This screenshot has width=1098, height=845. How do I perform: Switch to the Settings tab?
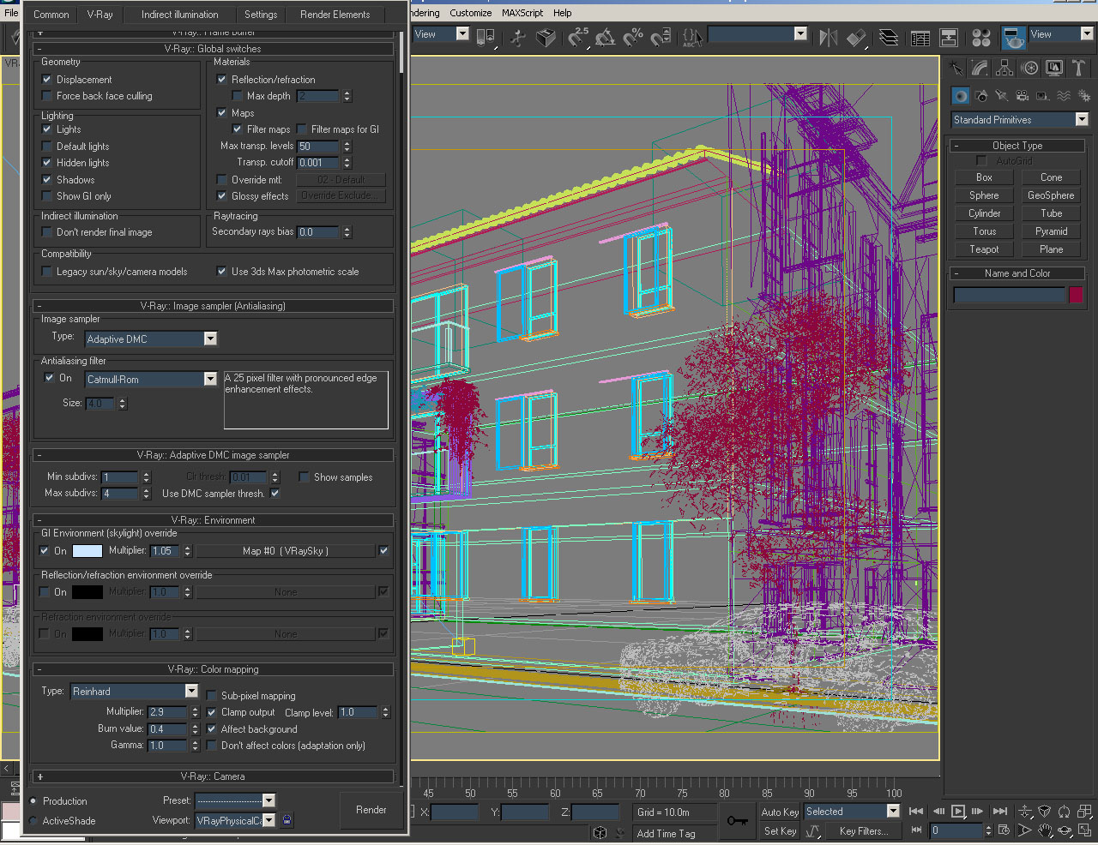(261, 15)
